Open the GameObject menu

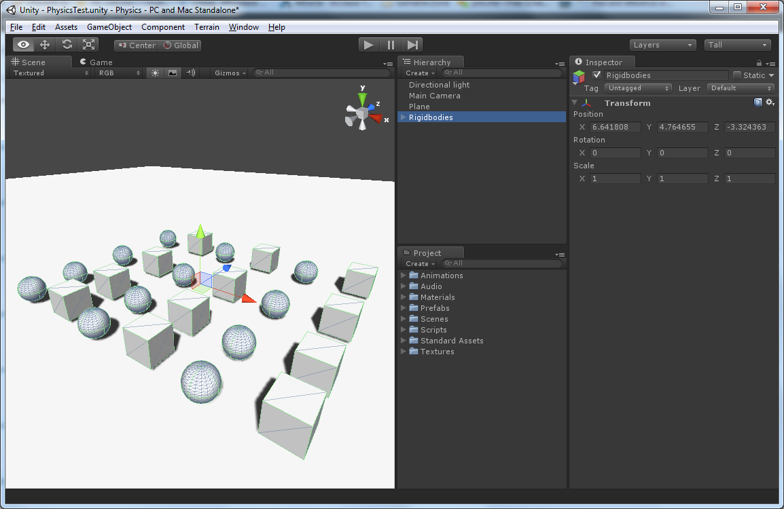(109, 27)
